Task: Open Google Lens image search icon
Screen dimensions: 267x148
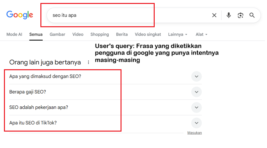Action: coord(240,15)
